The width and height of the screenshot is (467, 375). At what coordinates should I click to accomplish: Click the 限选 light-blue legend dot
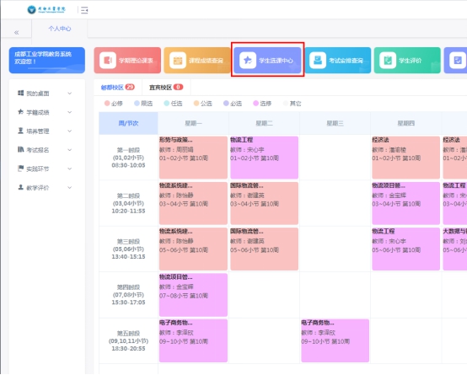tap(137, 103)
